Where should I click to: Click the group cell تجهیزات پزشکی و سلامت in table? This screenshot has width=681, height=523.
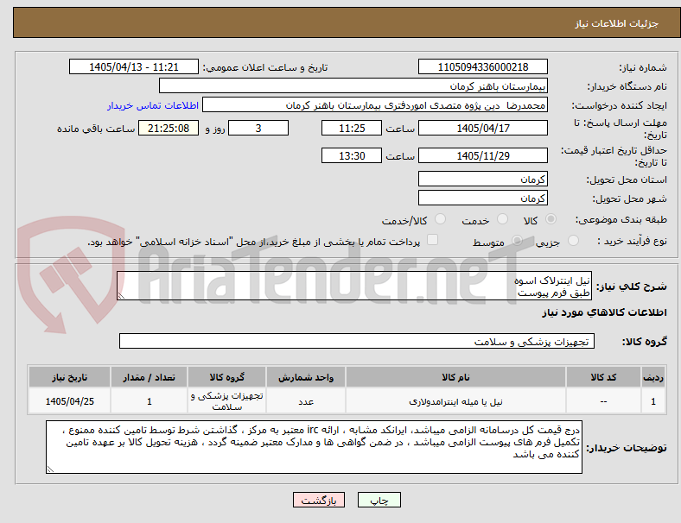click(226, 401)
